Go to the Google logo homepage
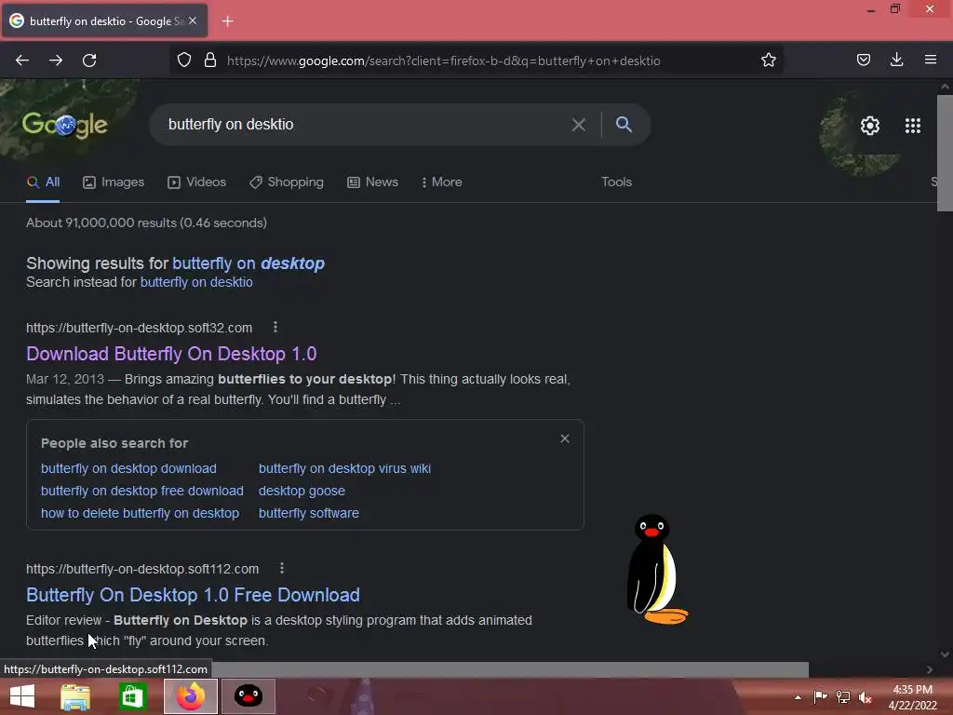The height and width of the screenshot is (715, 953). (x=64, y=125)
